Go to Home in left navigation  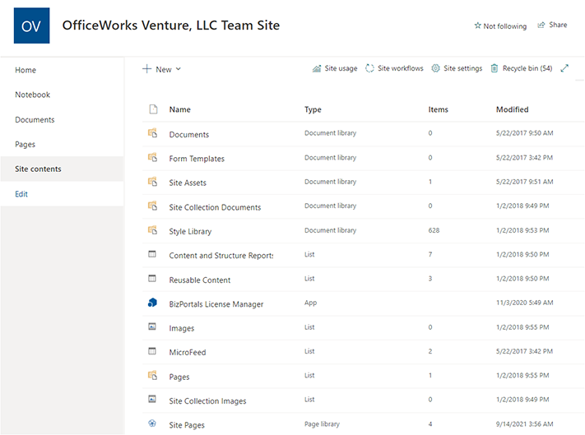point(26,70)
